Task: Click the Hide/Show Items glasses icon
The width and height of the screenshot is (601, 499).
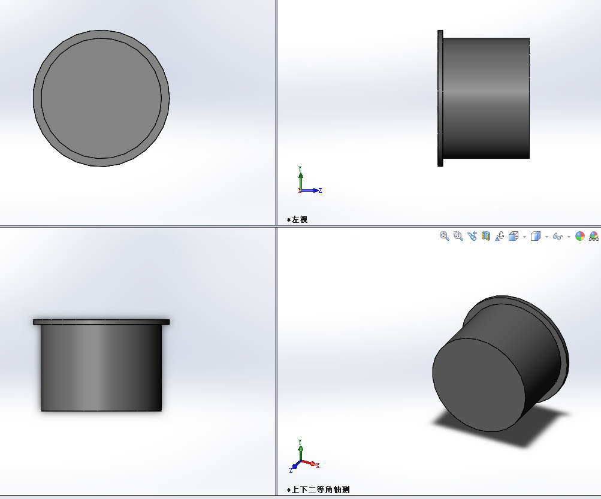Action: (x=558, y=237)
